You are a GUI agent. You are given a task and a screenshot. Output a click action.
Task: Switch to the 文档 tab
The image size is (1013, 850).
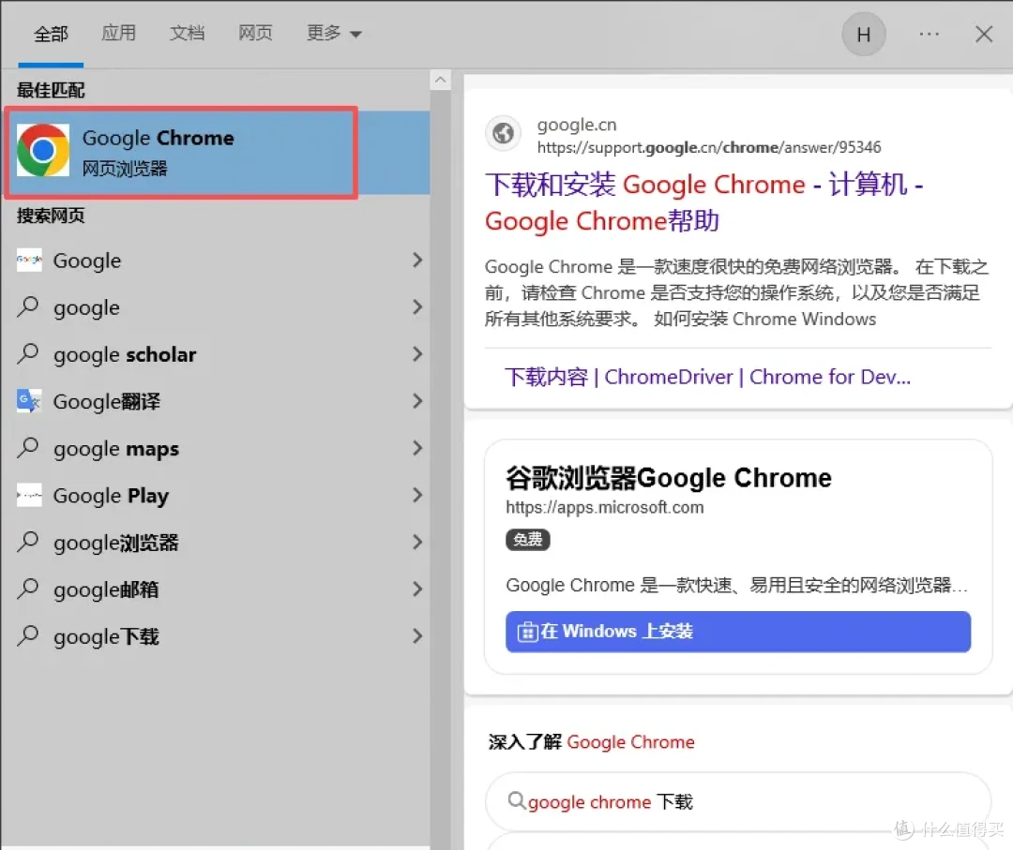[187, 33]
